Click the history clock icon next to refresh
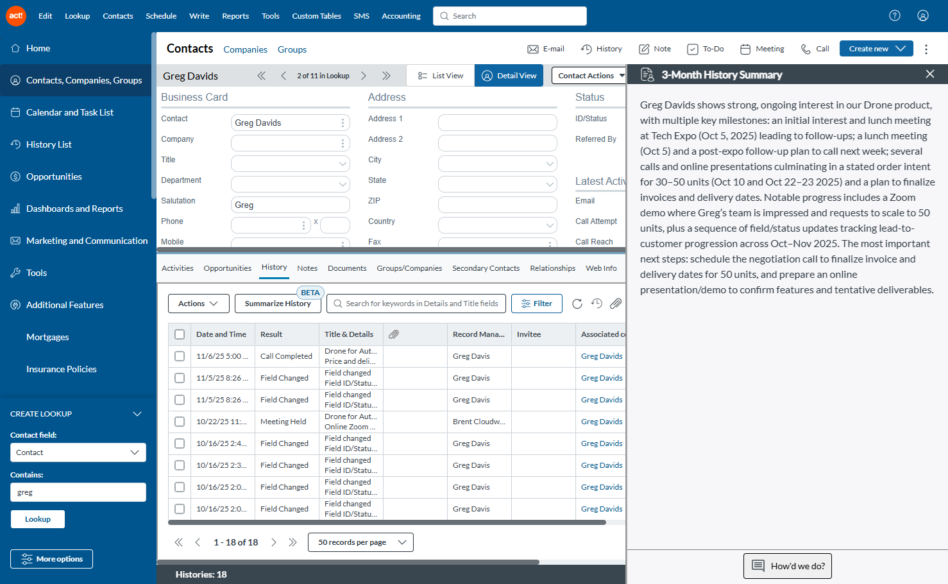 pos(597,304)
